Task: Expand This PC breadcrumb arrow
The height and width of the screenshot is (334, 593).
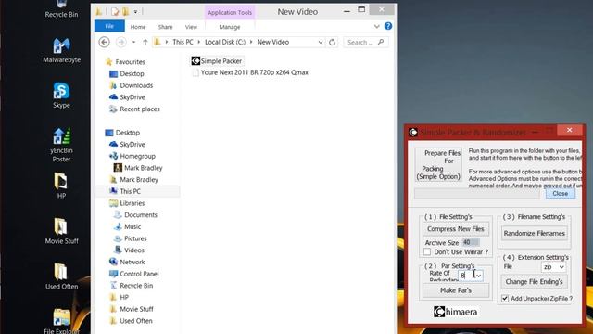Action: pos(199,42)
